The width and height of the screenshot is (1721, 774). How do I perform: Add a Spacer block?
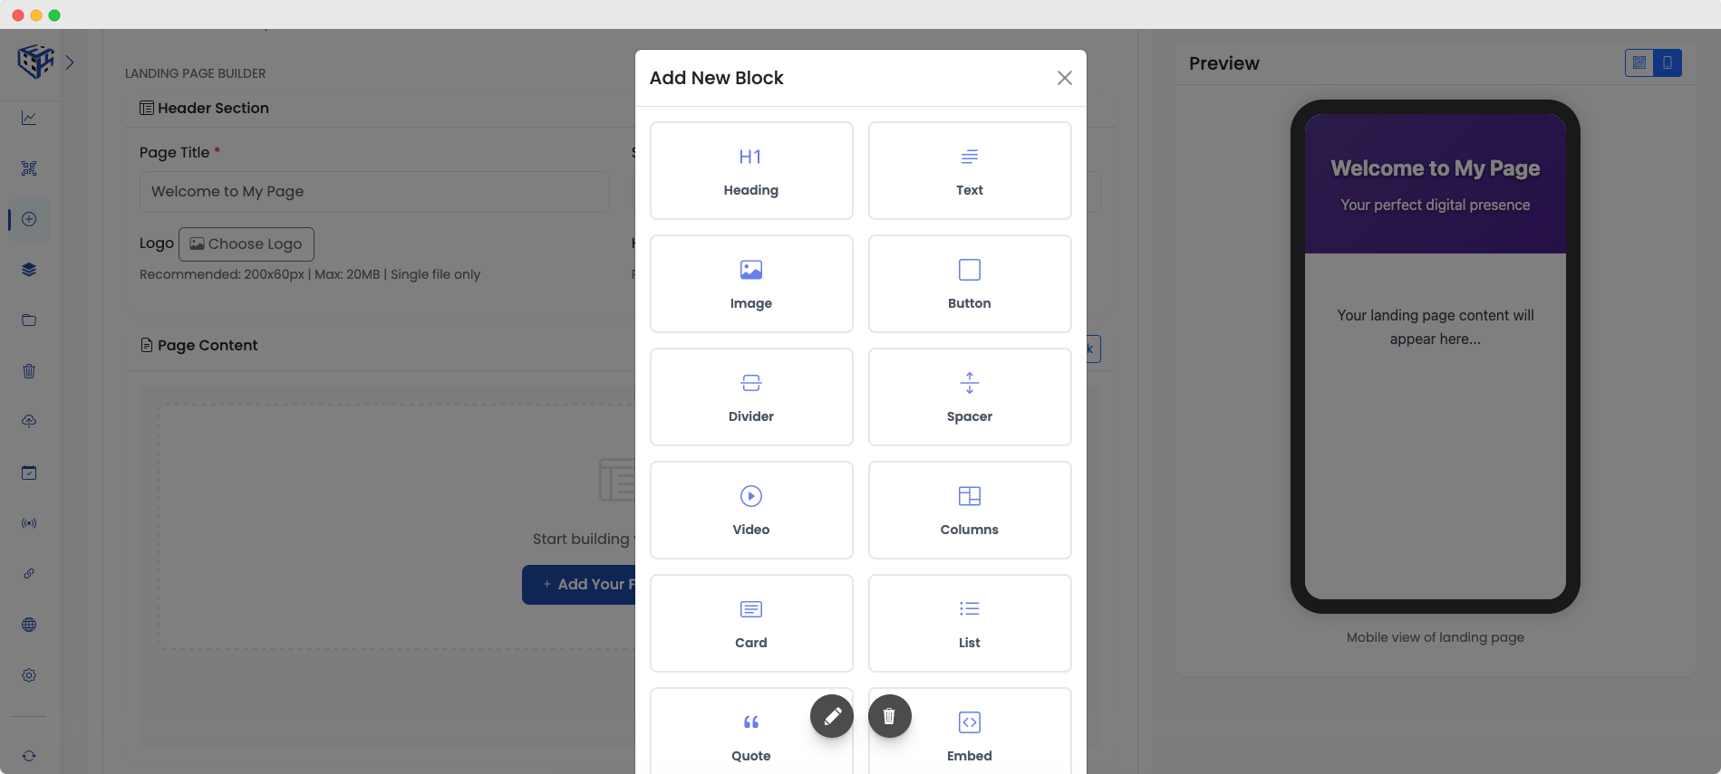[970, 397]
